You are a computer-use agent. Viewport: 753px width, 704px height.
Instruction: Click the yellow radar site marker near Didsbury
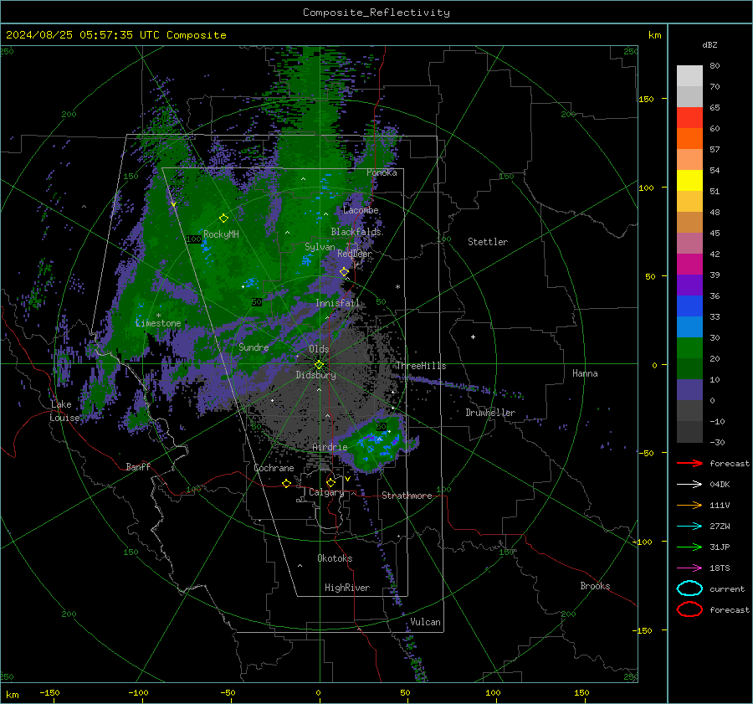[319, 365]
